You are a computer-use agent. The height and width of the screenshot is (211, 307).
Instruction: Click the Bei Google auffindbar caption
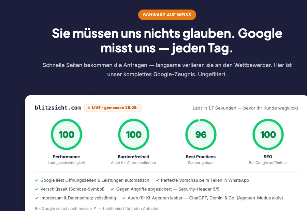point(268,163)
